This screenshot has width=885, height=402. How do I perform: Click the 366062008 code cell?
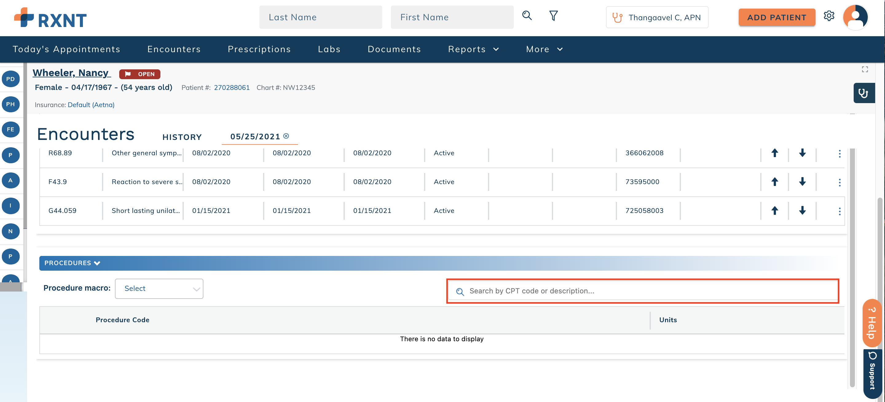click(x=644, y=153)
